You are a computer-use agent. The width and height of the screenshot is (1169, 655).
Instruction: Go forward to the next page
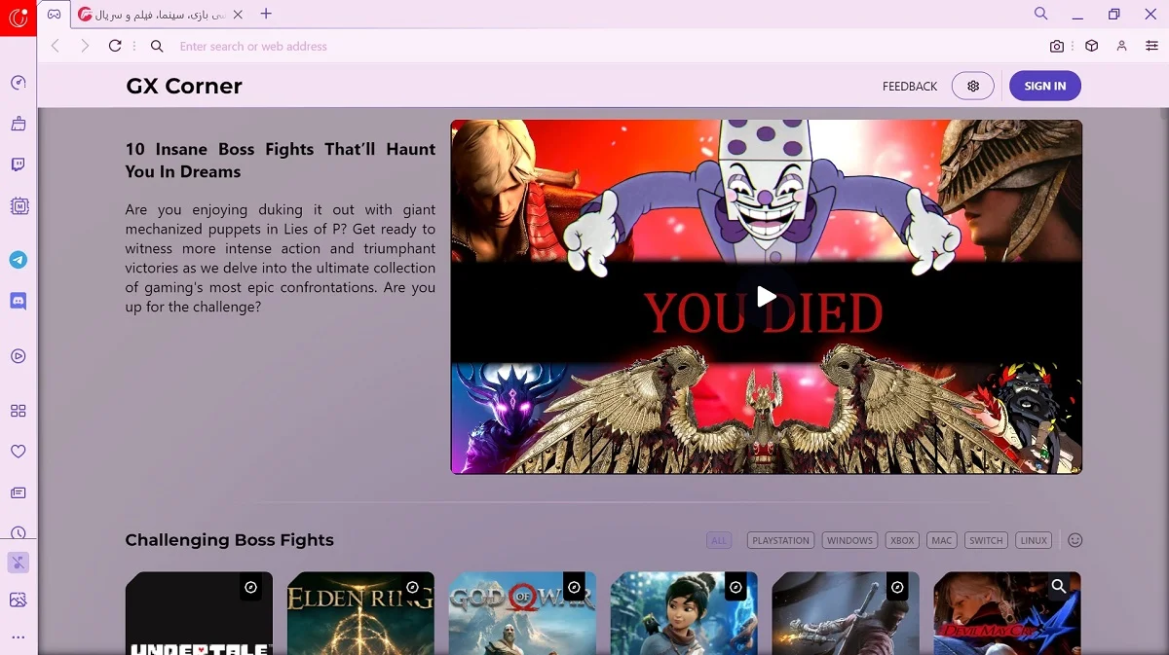(x=85, y=46)
